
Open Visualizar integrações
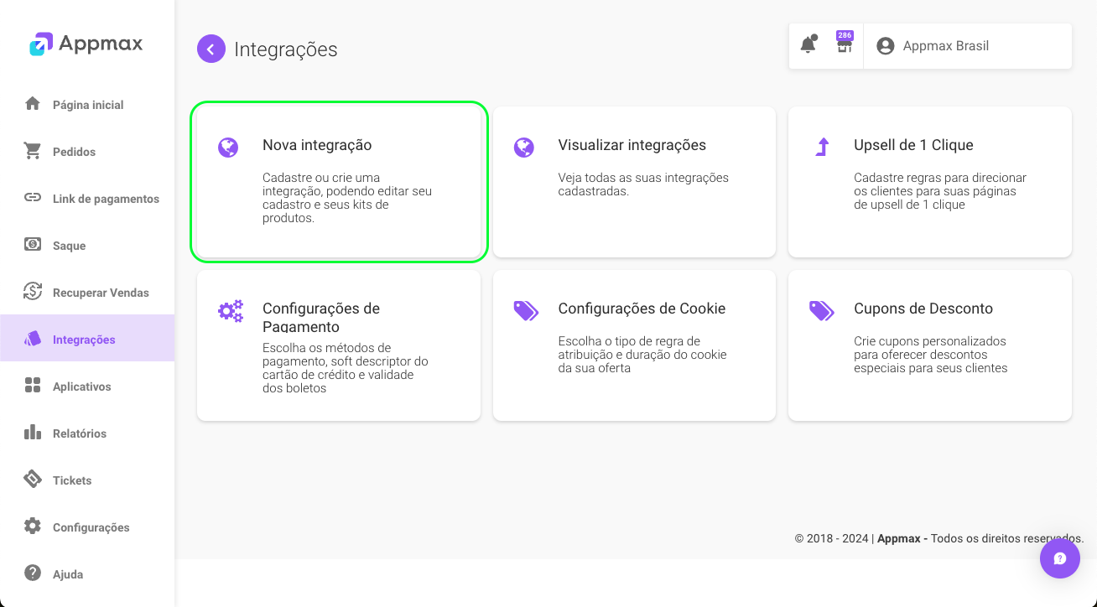coord(634,181)
